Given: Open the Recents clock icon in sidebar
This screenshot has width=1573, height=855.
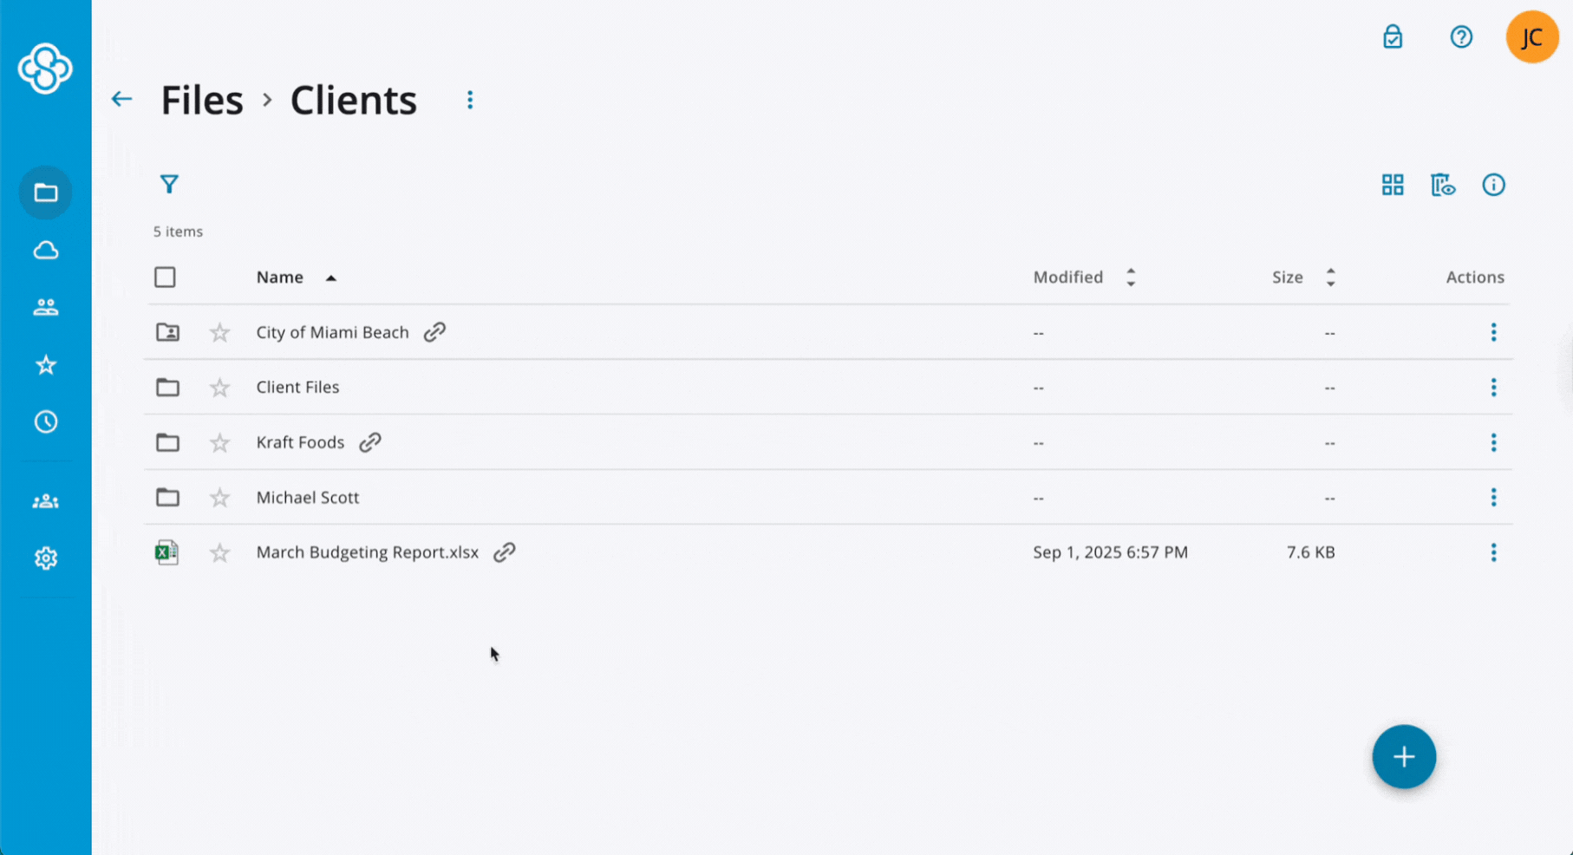Looking at the screenshot, I should [x=46, y=422].
